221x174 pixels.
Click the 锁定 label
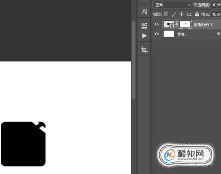click(158, 14)
